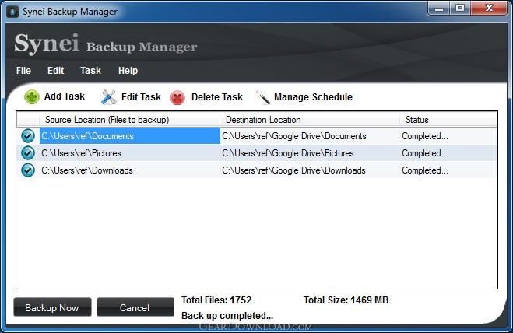Open the Task menu
The width and height of the screenshot is (513, 333).
[90, 71]
